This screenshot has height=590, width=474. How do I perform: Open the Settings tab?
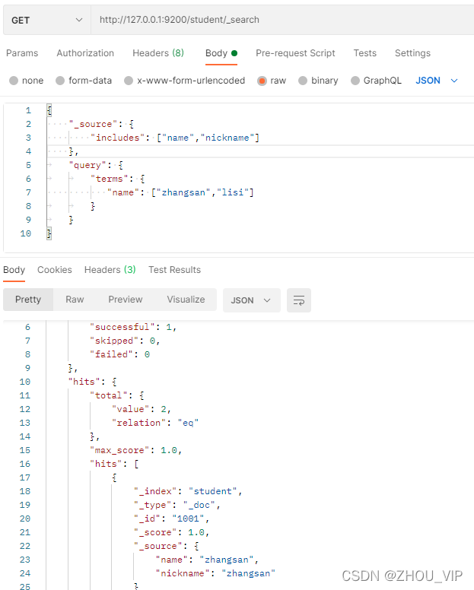412,53
